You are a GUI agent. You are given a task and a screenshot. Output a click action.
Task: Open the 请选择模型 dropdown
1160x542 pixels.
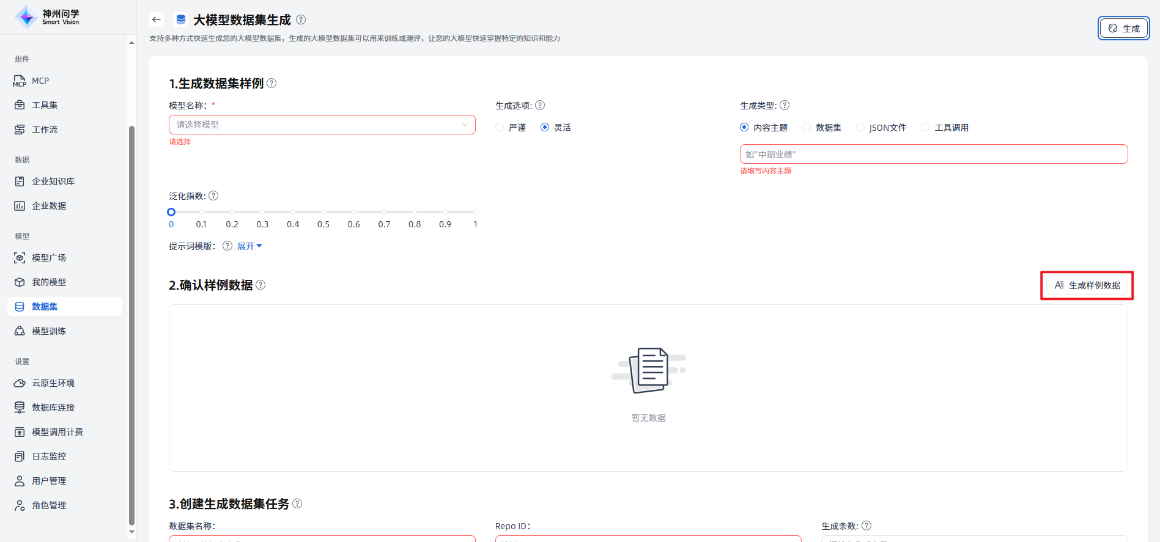(322, 125)
